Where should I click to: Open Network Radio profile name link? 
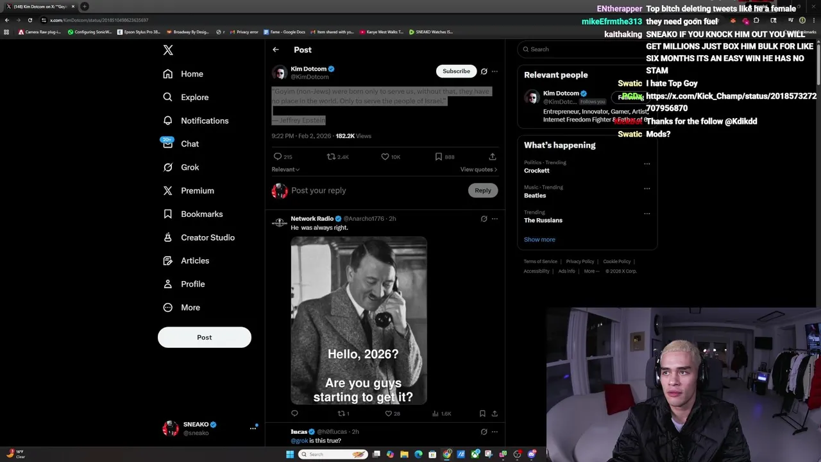tap(312, 219)
